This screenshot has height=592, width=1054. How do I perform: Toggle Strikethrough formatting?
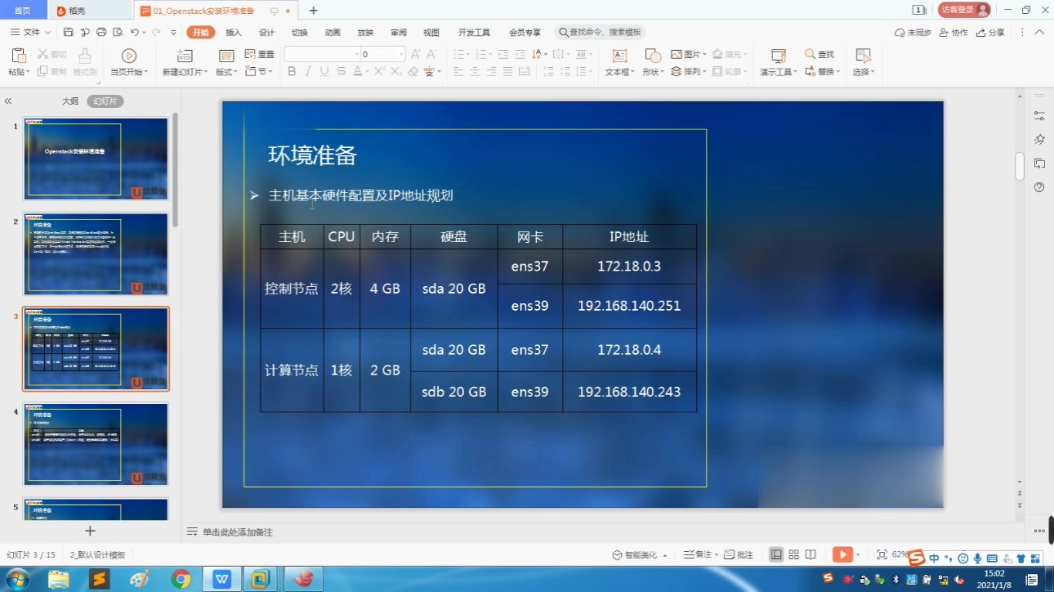pos(340,72)
